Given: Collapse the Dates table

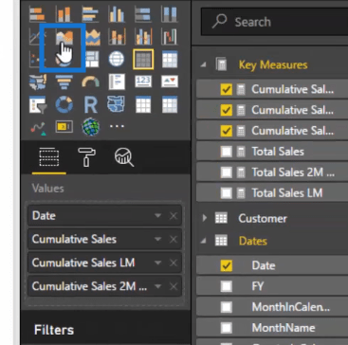Looking at the screenshot, I should (x=204, y=241).
